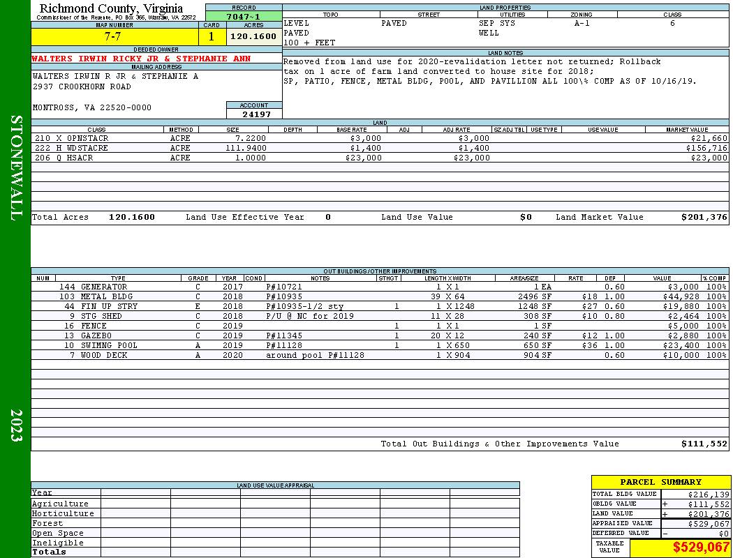Click PARCEL SUMMARY header
This screenshot has width=733, height=558.
click(x=660, y=482)
